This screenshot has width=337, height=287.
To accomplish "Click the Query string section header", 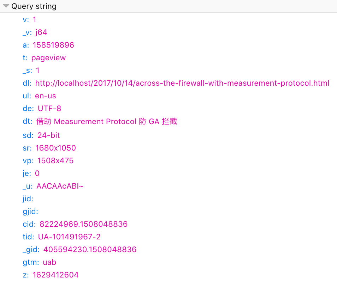I will click(x=34, y=6).
